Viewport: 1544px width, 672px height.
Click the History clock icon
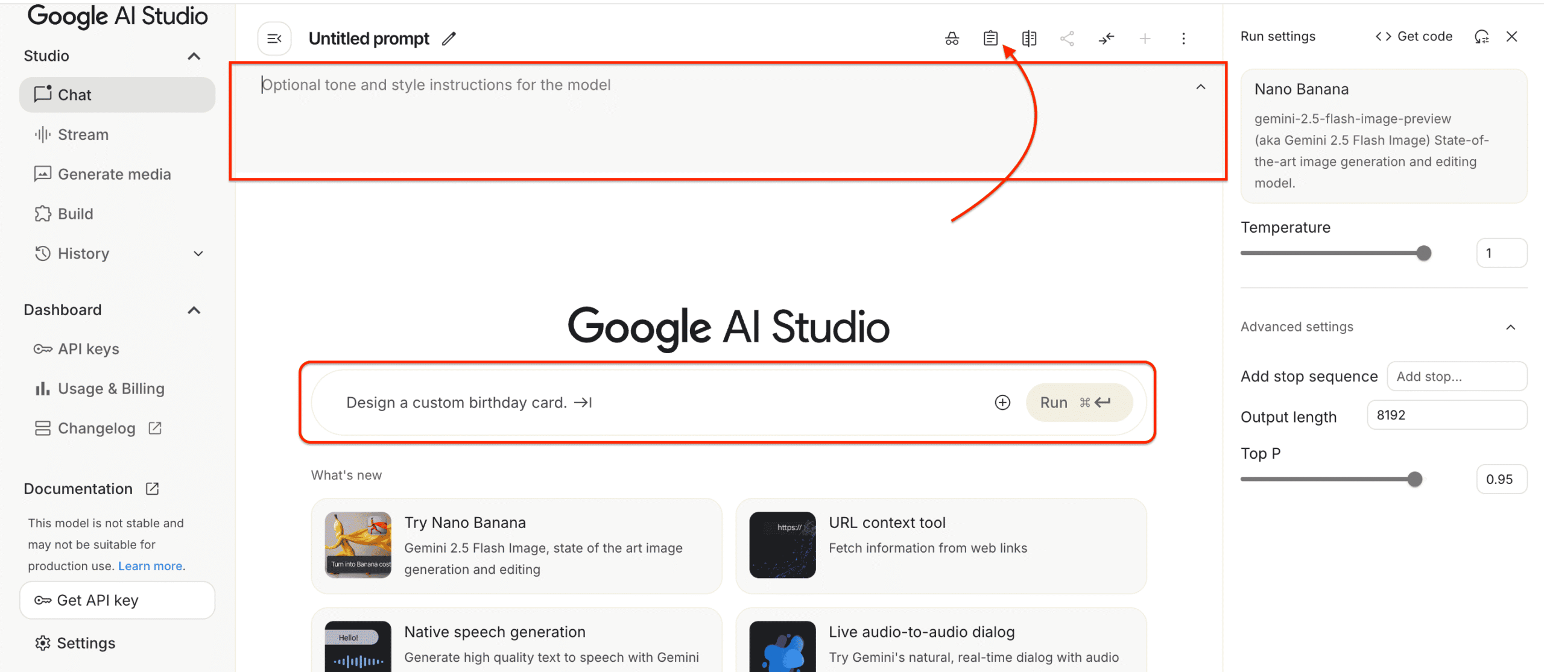click(x=42, y=254)
